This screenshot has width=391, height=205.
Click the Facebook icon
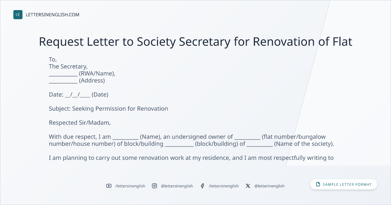pos(202,186)
